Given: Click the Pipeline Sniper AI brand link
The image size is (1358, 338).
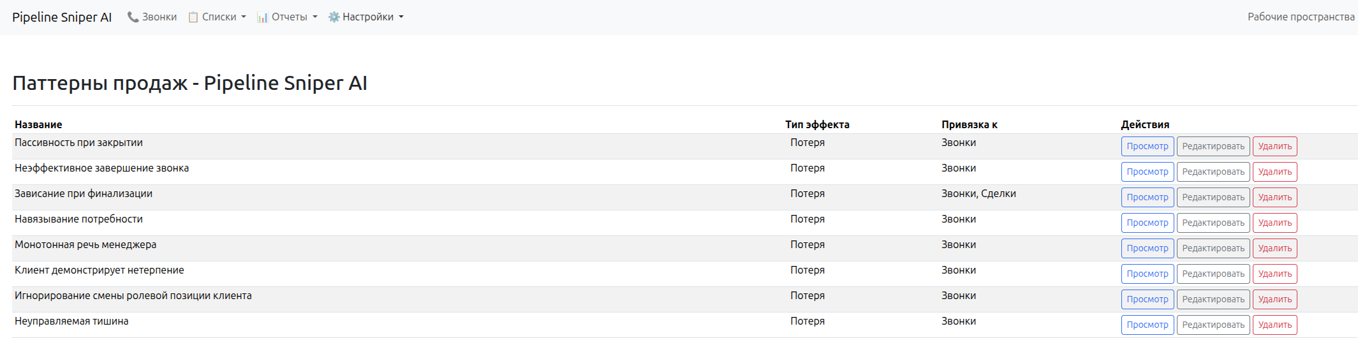Looking at the screenshot, I should tap(62, 17).
